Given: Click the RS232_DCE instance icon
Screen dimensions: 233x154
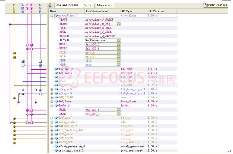Looking at the screenshot, I should [56, 142].
